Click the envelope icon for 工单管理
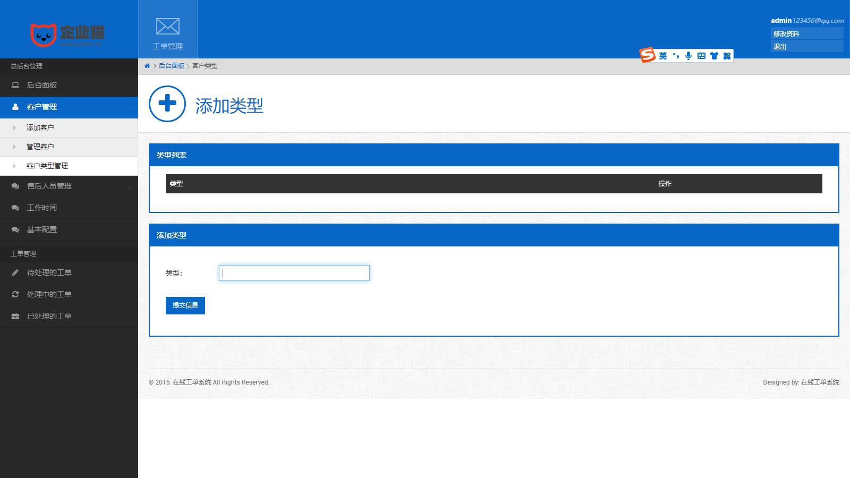The width and height of the screenshot is (850, 478). click(x=167, y=27)
